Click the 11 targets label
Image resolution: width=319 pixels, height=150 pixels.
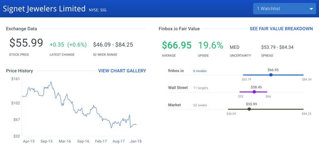pos(201,88)
